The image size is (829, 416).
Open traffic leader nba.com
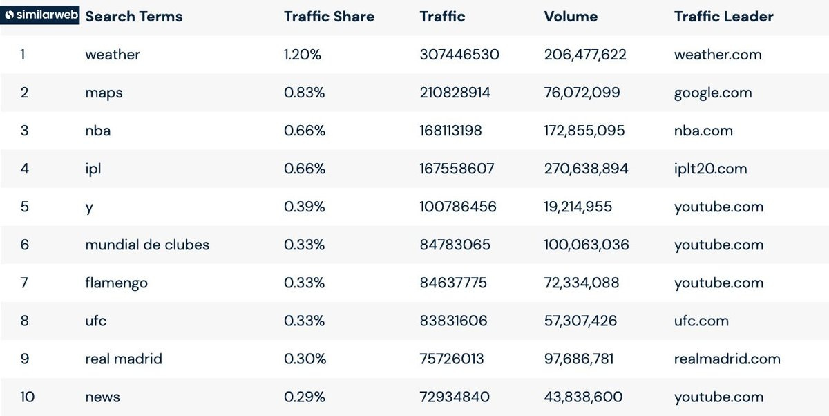coord(703,131)
